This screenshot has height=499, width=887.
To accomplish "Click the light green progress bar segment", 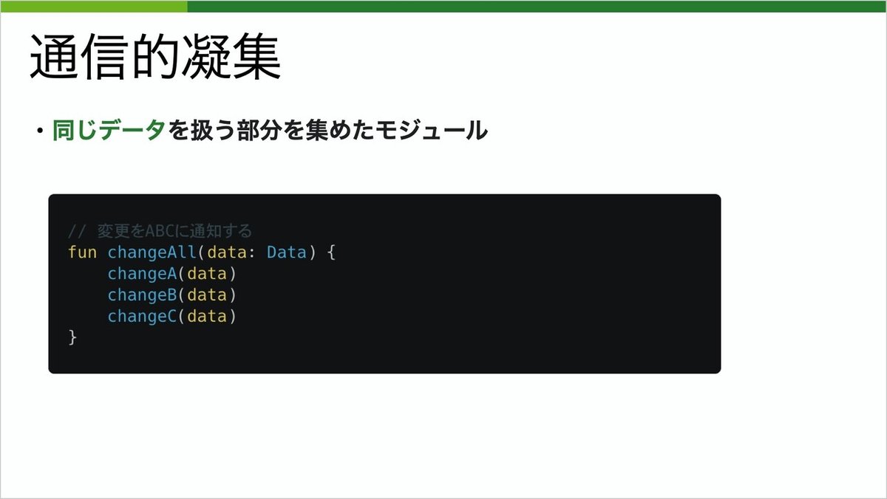I will [93, 6].
